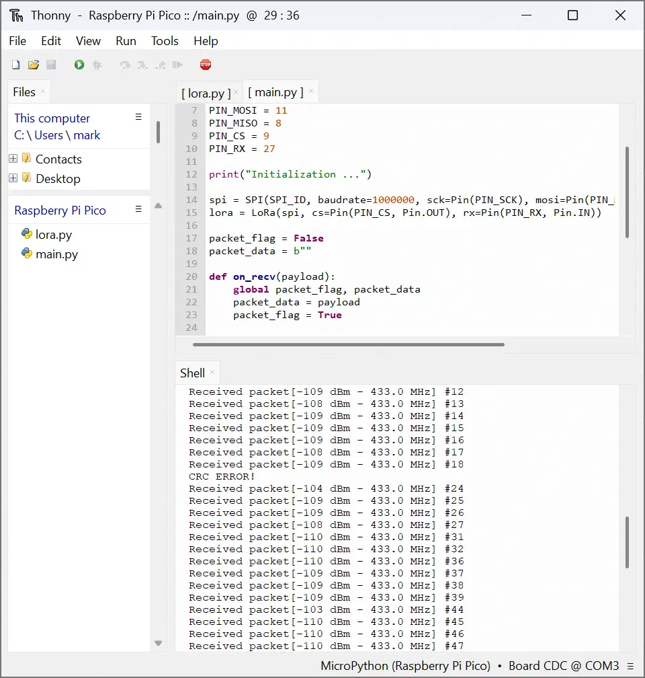645x678 pixels.
Task: Click the Step out toolbar icon
Action: click(161, 65)
